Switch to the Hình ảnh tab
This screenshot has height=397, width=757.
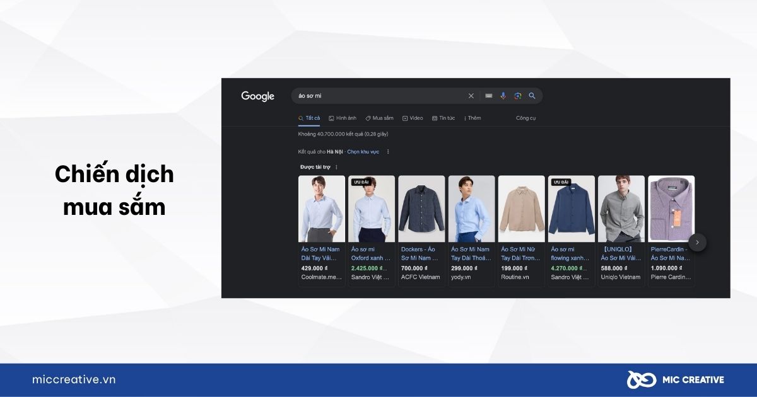(x=343, y=118)
